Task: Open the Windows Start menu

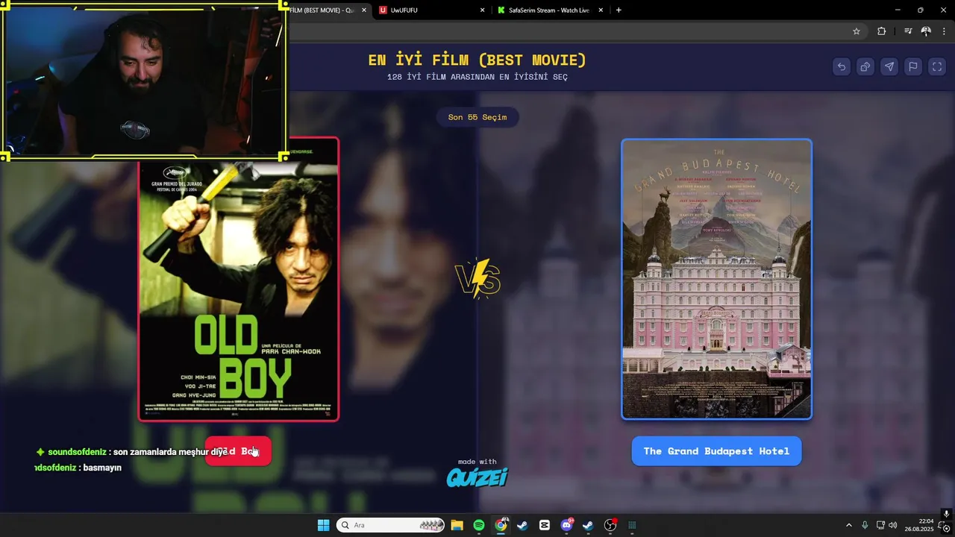Action: pos(323,525)
